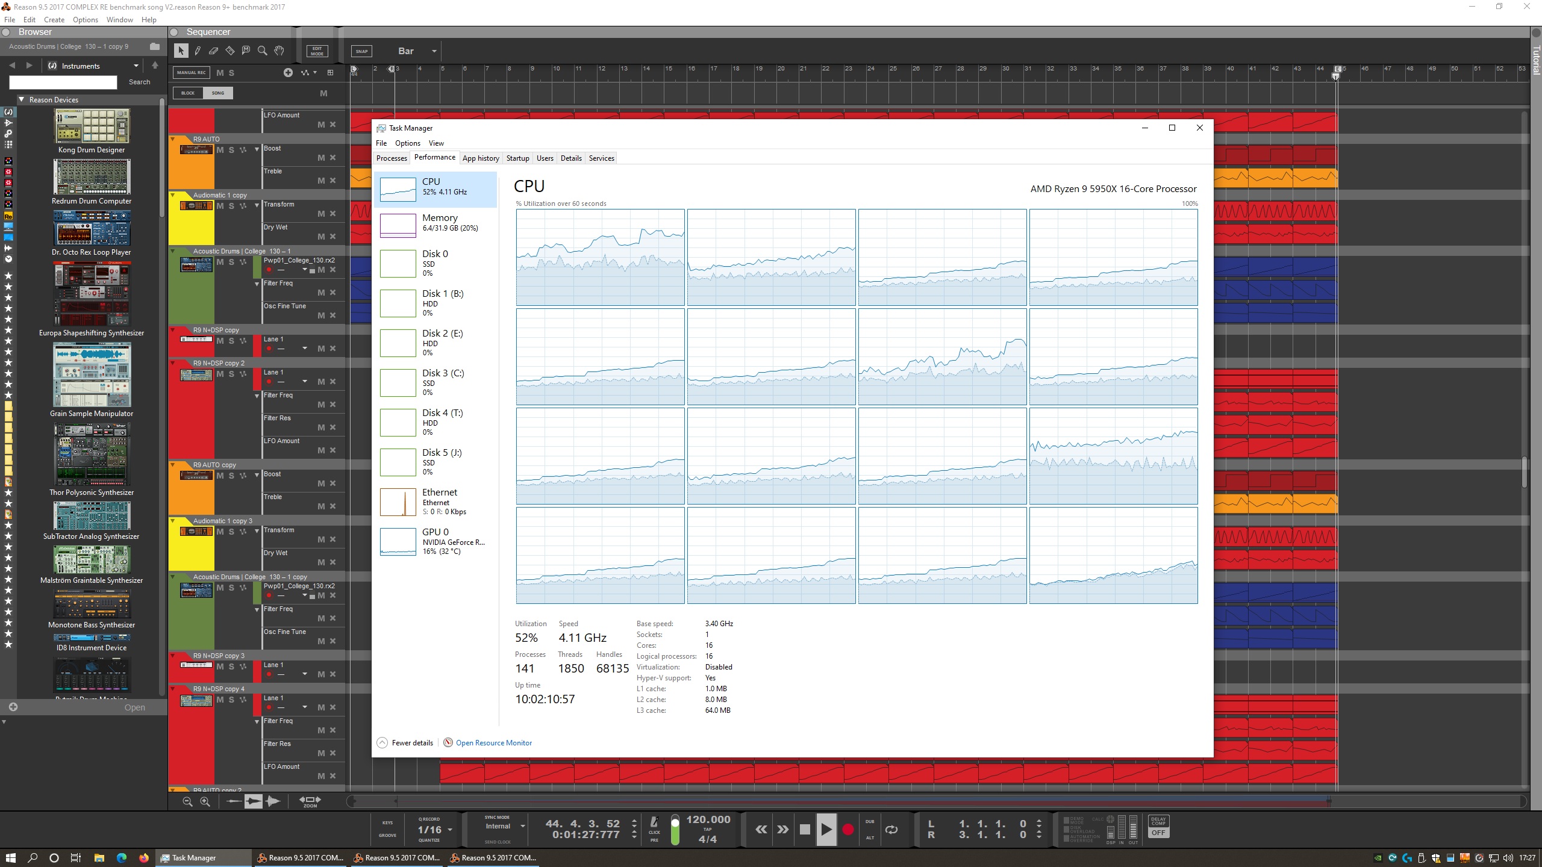Select Memory in Task Manager sidebar

(435, 225)
